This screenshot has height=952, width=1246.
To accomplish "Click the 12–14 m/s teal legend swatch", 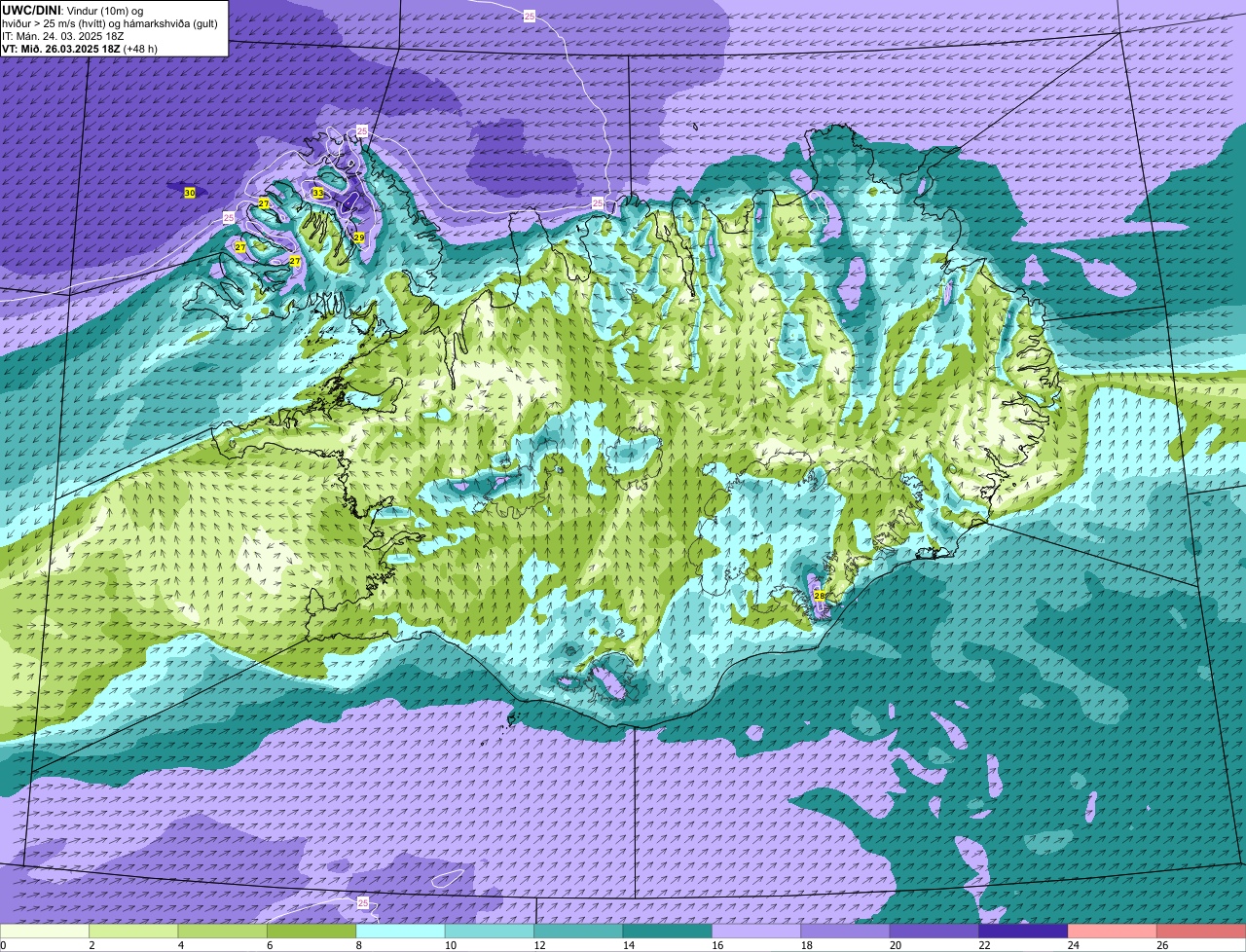I will 578,931.
